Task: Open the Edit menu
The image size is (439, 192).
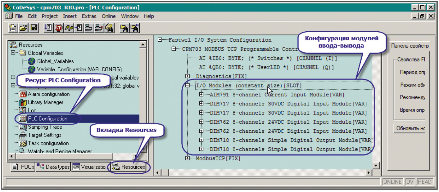Action: pyautogui.click(x=32, y=16)
